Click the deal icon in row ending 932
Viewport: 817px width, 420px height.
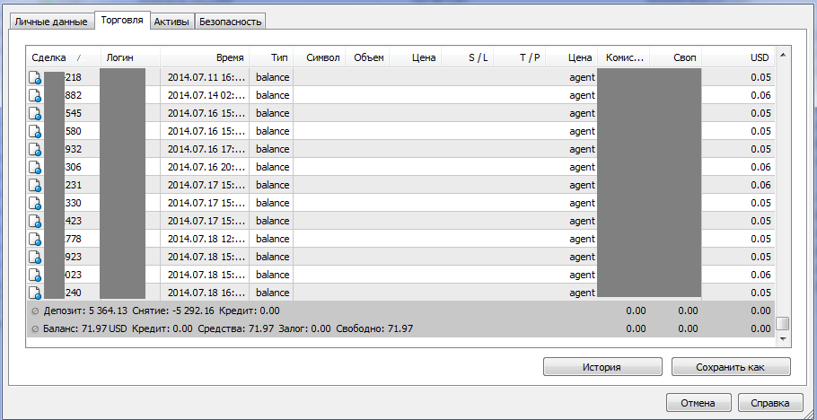35,150
